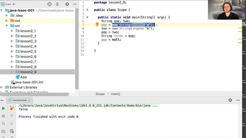Viewport: 246px width, 138px height.
Task: Click the Scope breadcrumb
Action: click(x=100, y=94)
